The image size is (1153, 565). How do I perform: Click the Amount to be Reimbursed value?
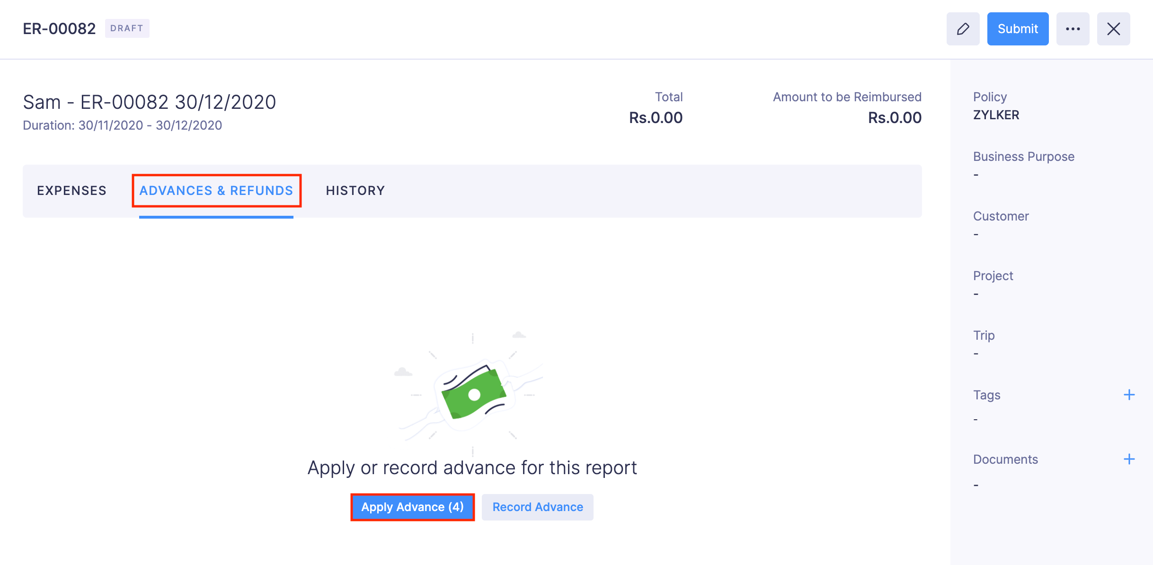(894, 117)
